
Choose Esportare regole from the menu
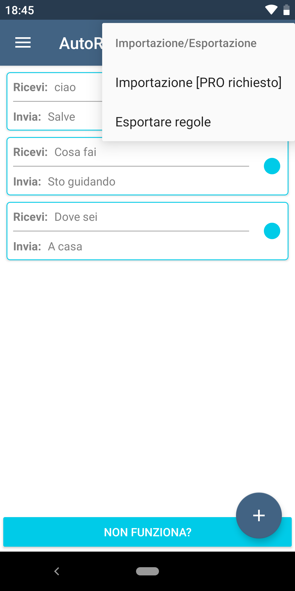[163, 122]
